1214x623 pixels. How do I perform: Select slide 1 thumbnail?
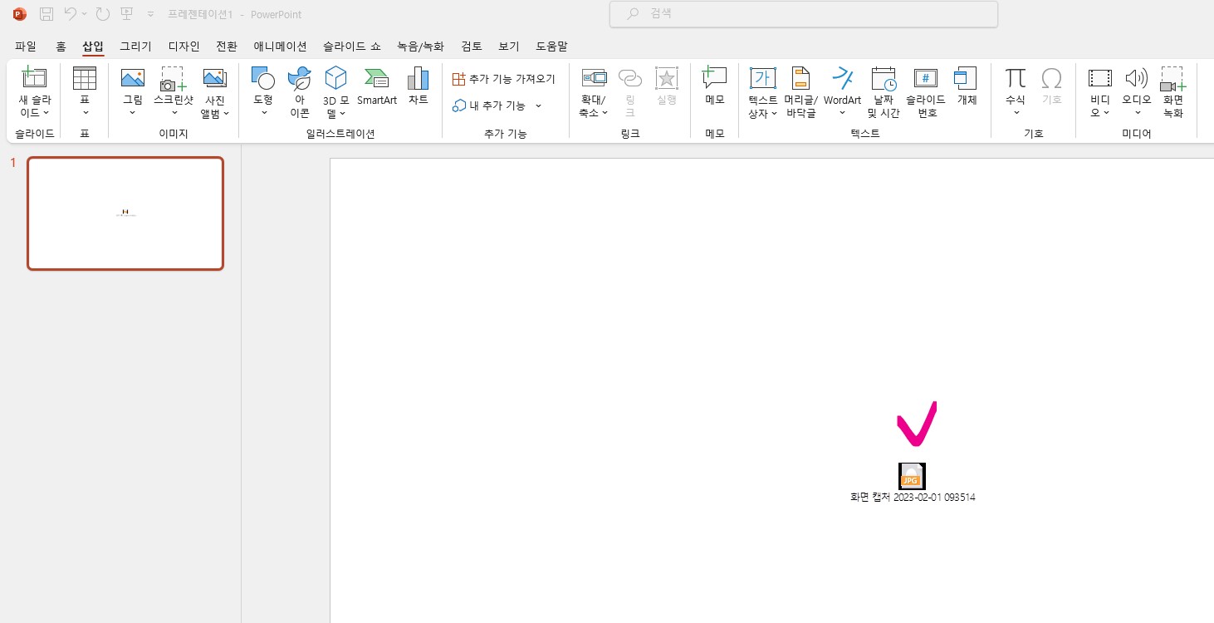click(x=125, y=213)
